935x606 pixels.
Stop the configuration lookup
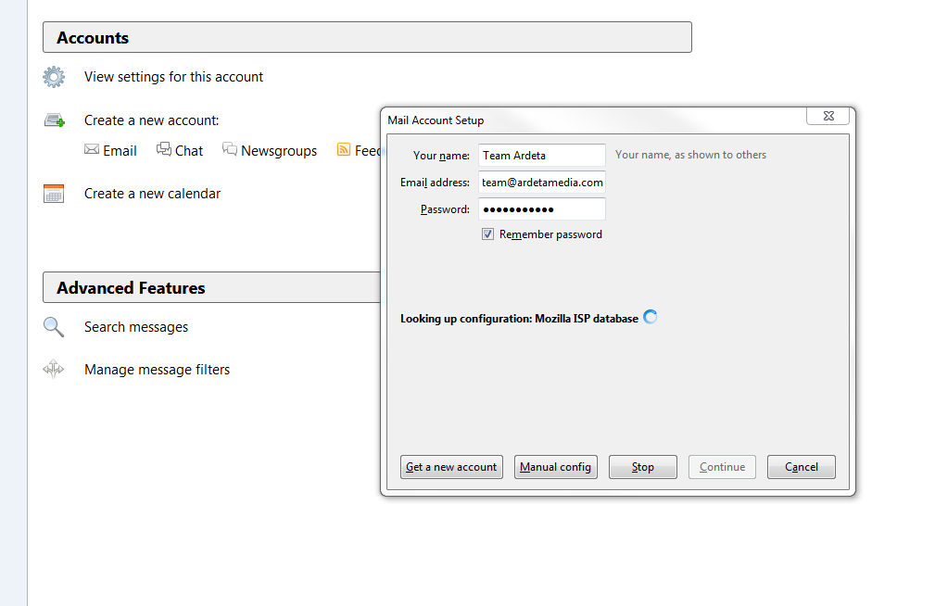coord(642,467)
